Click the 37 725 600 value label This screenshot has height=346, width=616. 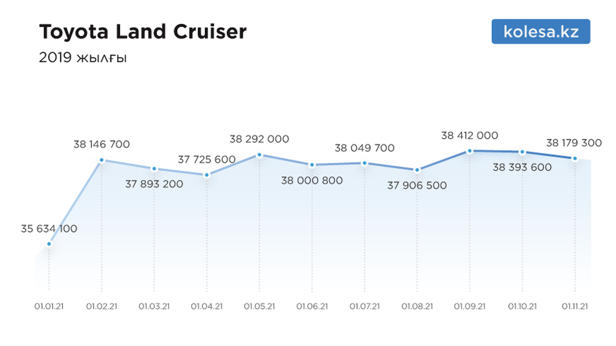click(207, 159)
